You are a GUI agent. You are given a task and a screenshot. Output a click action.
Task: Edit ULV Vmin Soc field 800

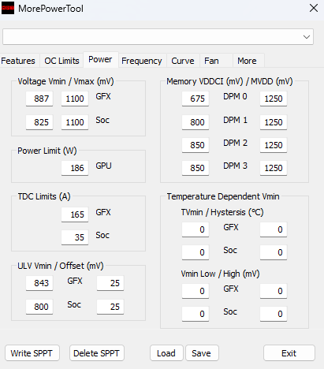click(39, 307)
